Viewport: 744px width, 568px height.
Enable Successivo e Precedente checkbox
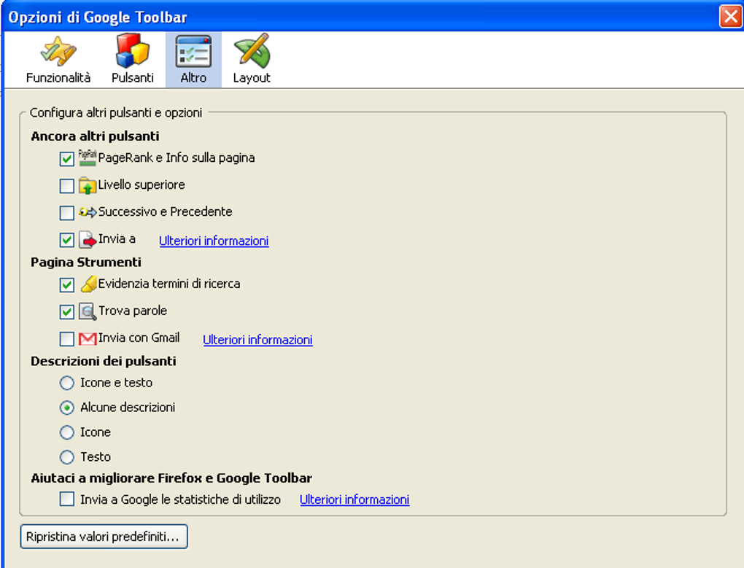(x=67, y=213)
